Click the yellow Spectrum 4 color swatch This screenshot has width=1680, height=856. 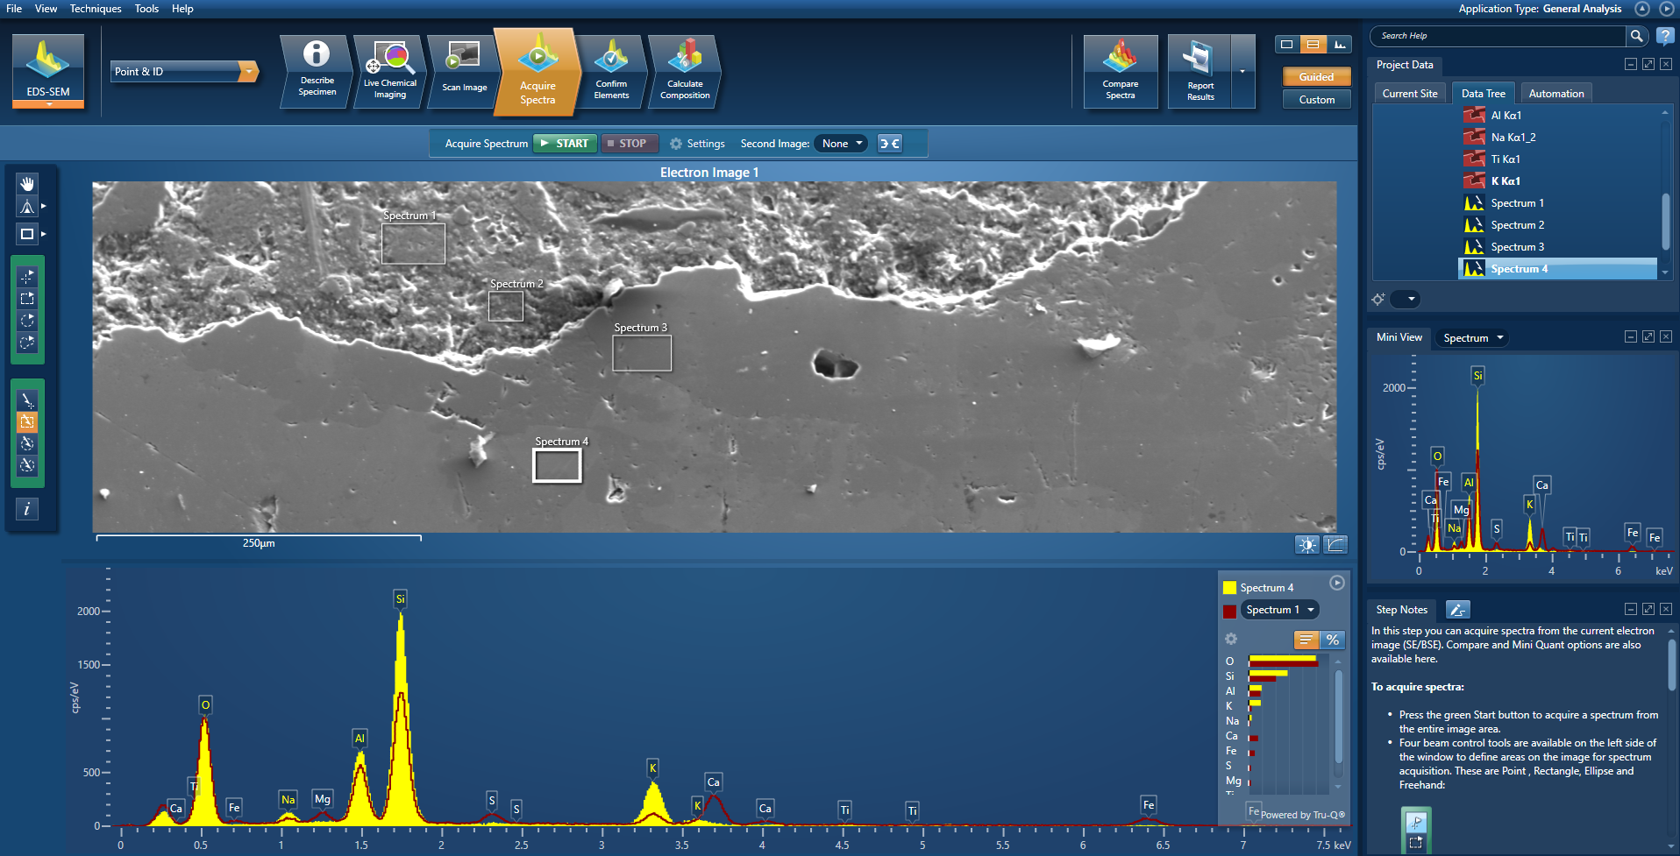coord(1229,588)
